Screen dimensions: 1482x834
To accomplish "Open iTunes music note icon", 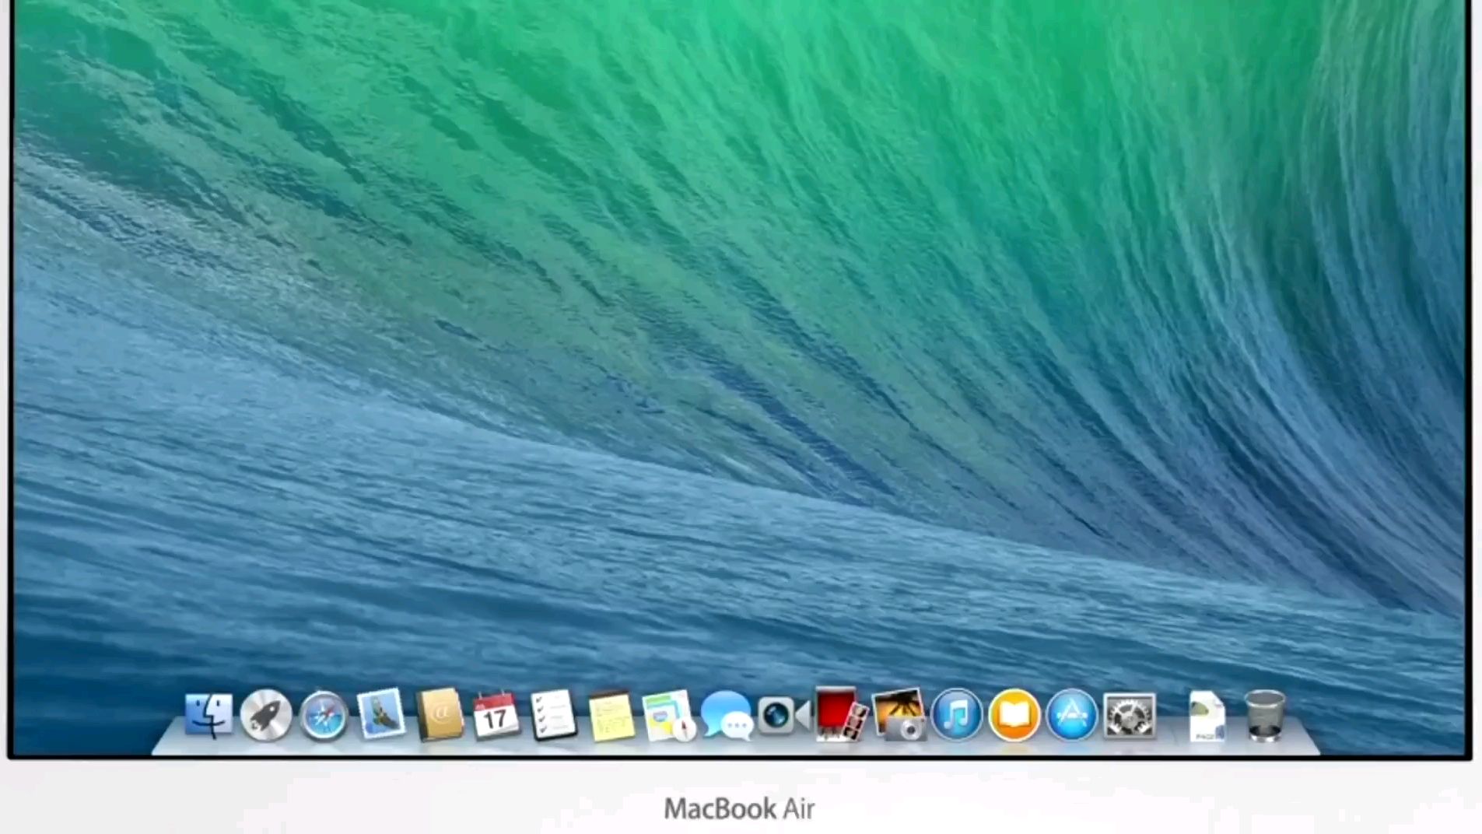I will click(x=957, y=715).
